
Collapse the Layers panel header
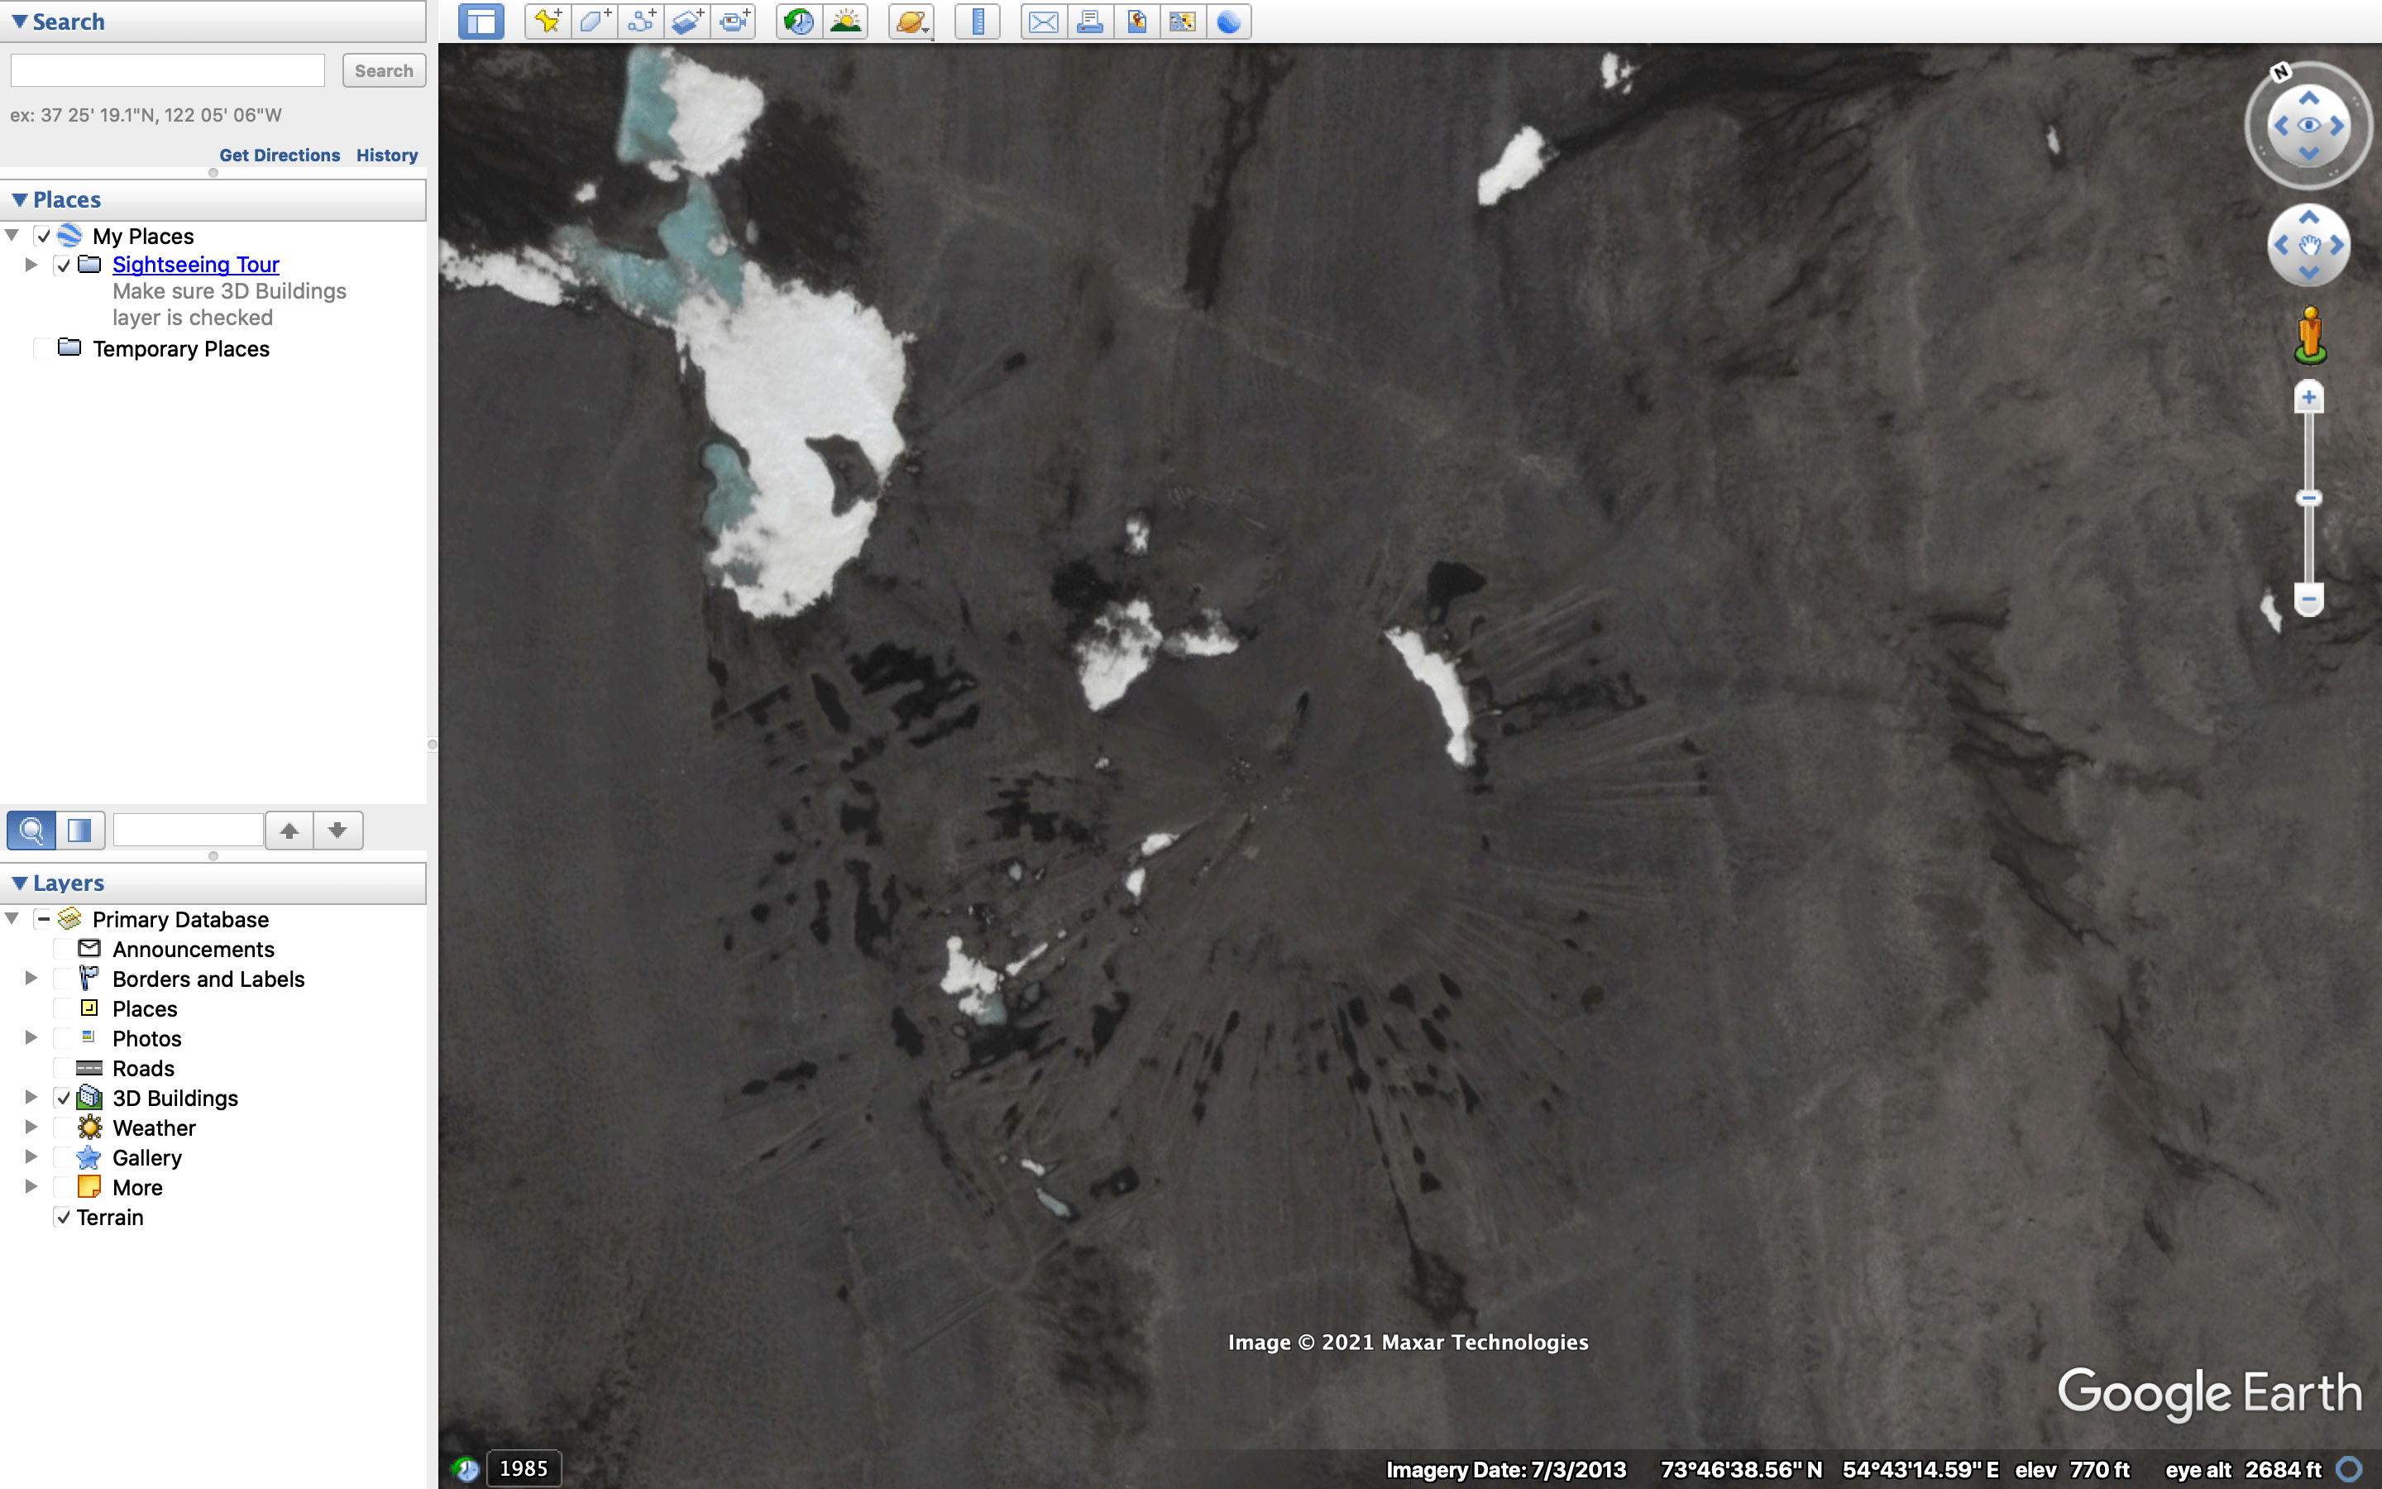pyautogui.click(x=20, y=883)
